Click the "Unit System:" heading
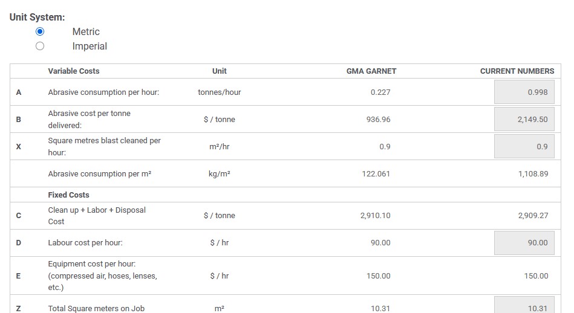This screenshot has height=313, width=574. tap(37, 17)
